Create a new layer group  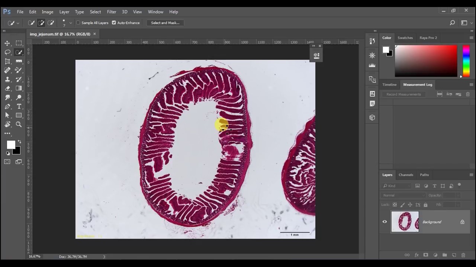(444, 255)
